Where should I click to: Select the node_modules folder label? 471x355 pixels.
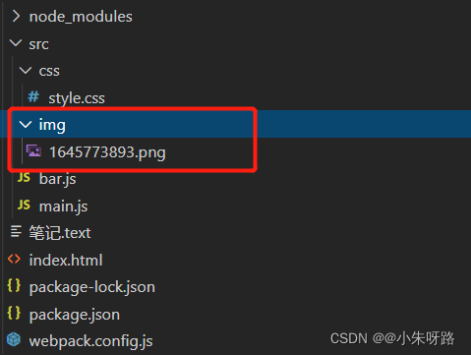tap(81, 17)
